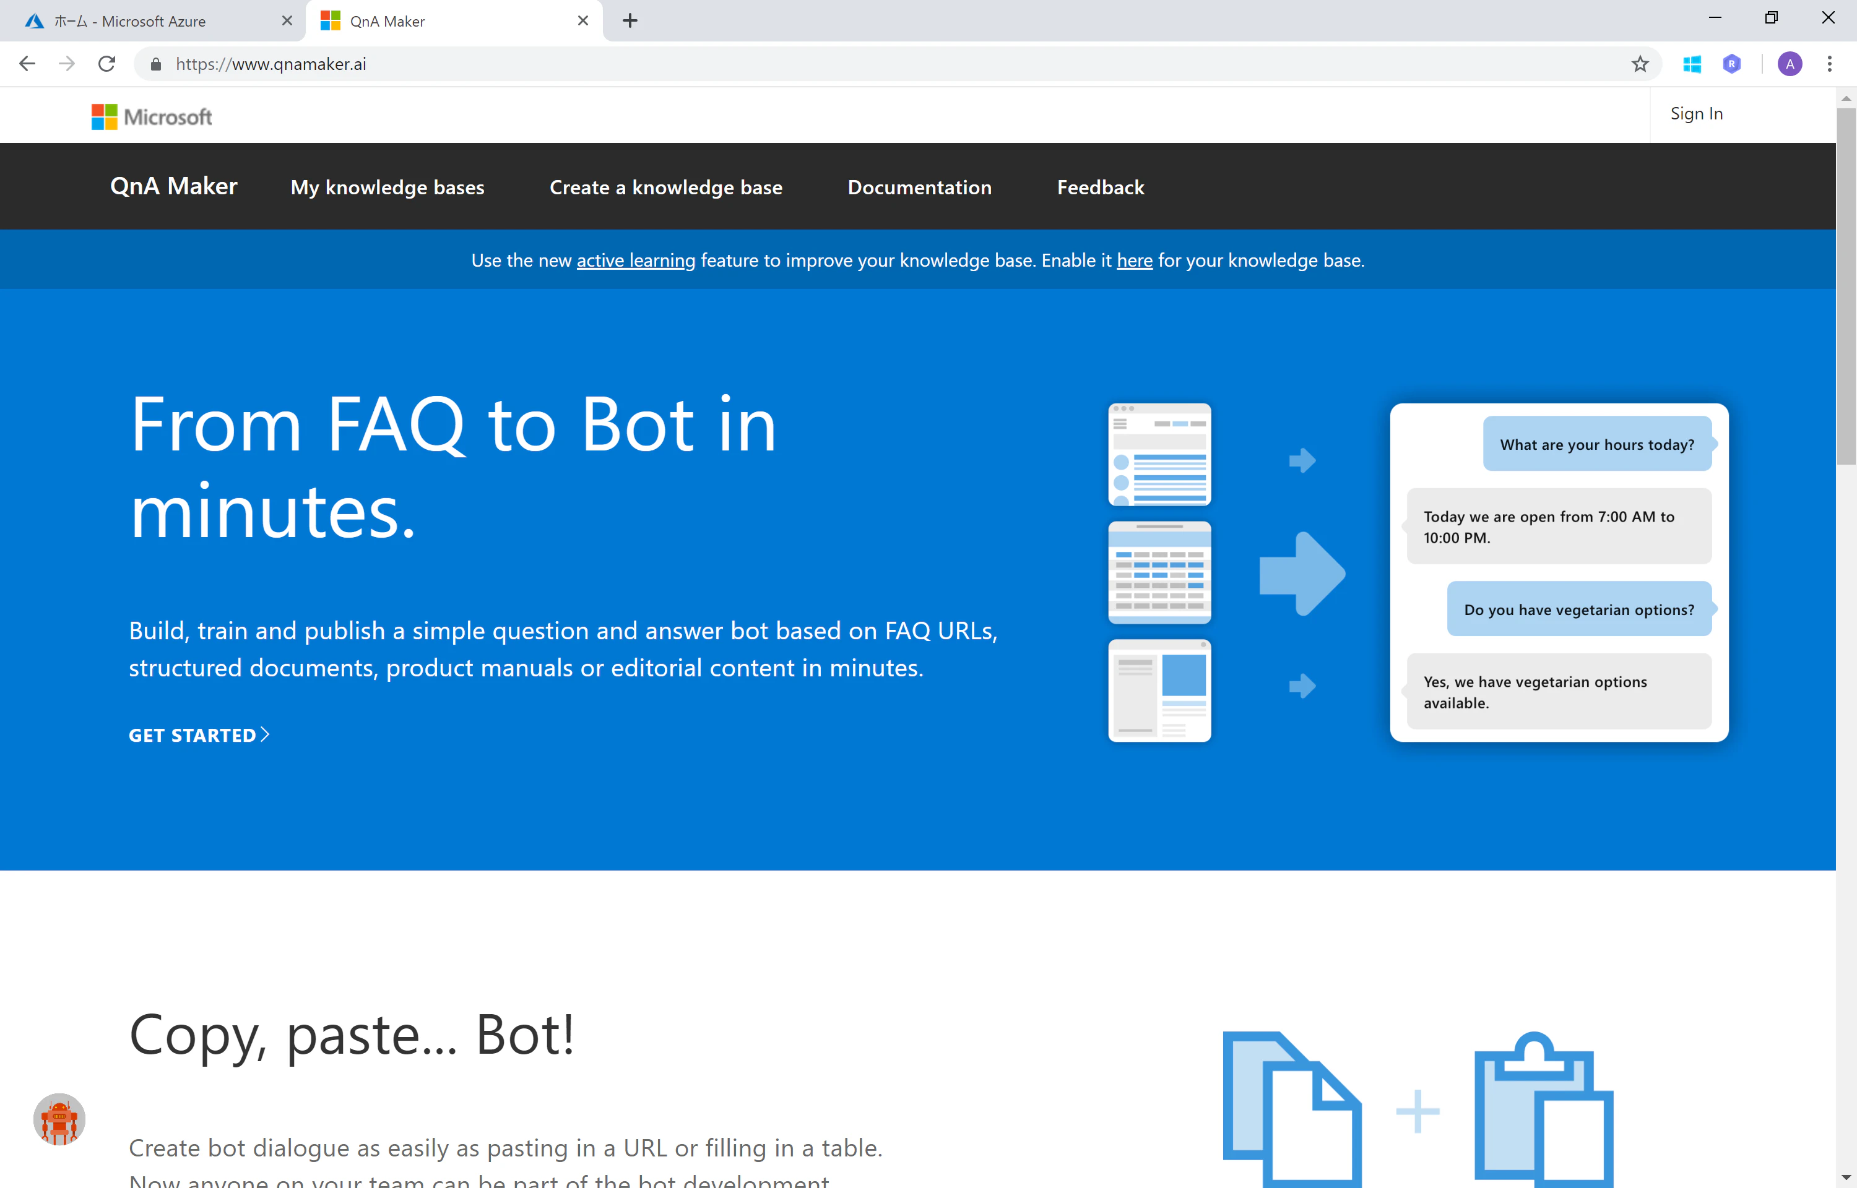Open the Documentation page
This screenshot has width=1857, height=1188.
pyautogui.click(x=920, y=187)
